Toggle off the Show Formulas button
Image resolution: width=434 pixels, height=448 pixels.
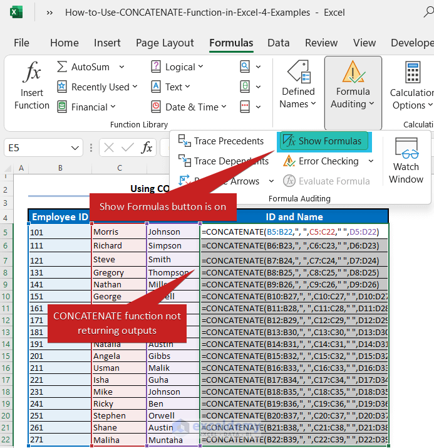coord(323,141)
